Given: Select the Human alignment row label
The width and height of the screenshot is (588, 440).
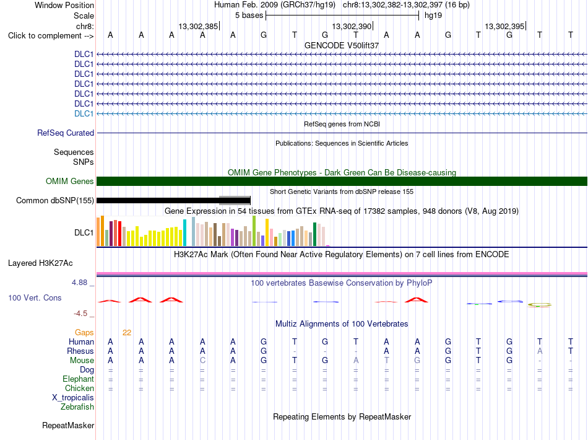Looking at the screenshot, I should 81,341.
